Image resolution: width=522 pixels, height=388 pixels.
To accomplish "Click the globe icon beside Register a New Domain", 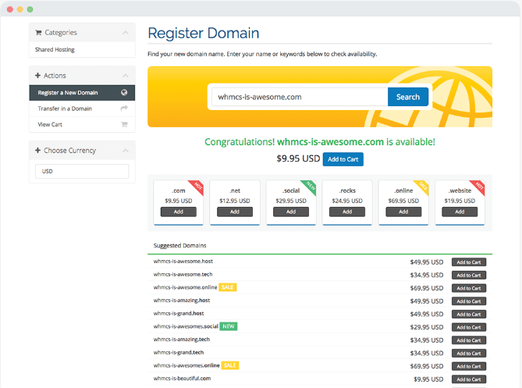I will (124, 93).
